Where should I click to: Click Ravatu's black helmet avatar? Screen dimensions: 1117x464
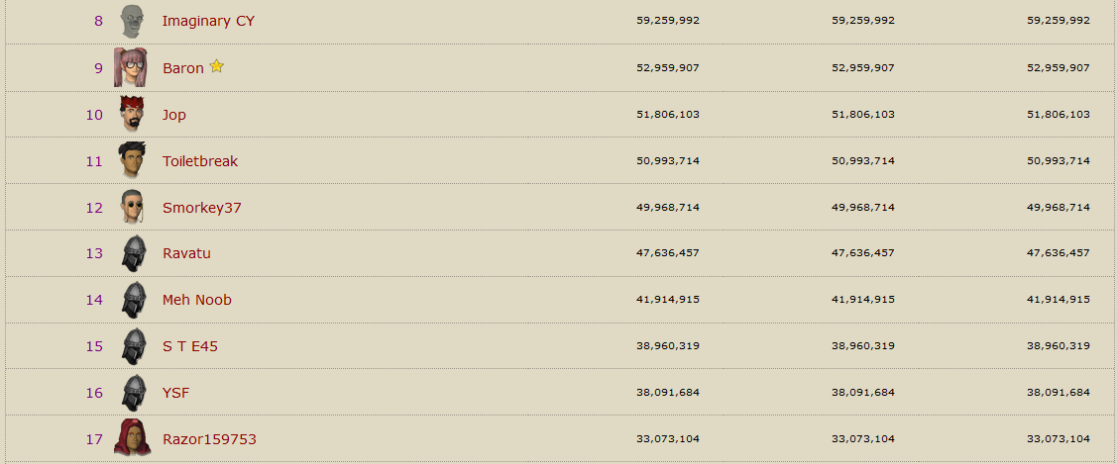134,253
